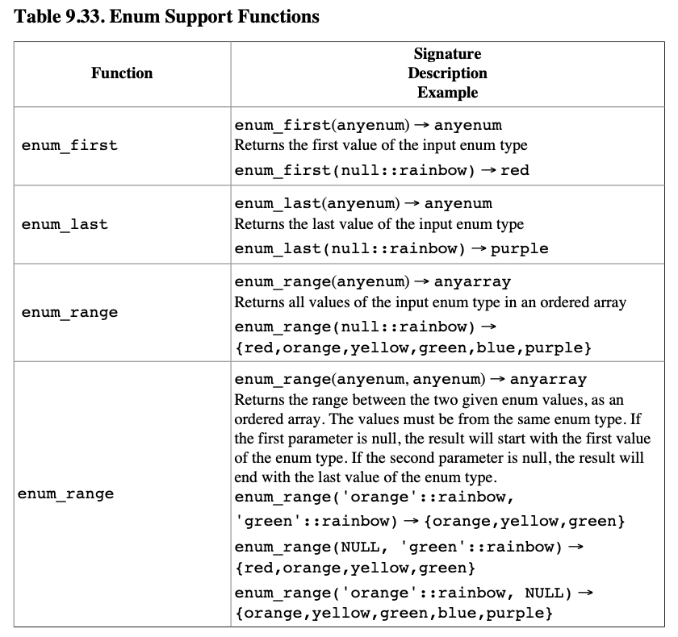Click the {red,orange,yellow,green,blue,purple} result

coord(413,348)
